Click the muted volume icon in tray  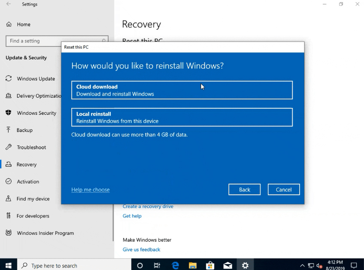(319, 266)
